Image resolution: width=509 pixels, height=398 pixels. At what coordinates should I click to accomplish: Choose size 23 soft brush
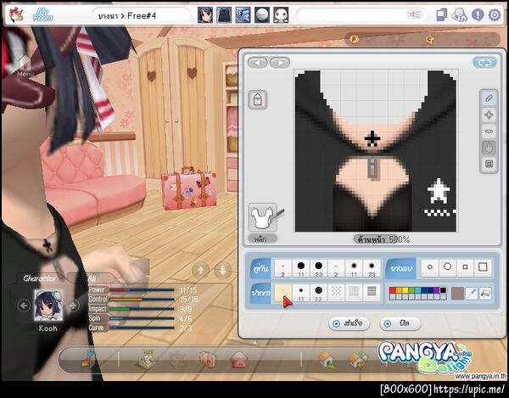tap(372, 268)
